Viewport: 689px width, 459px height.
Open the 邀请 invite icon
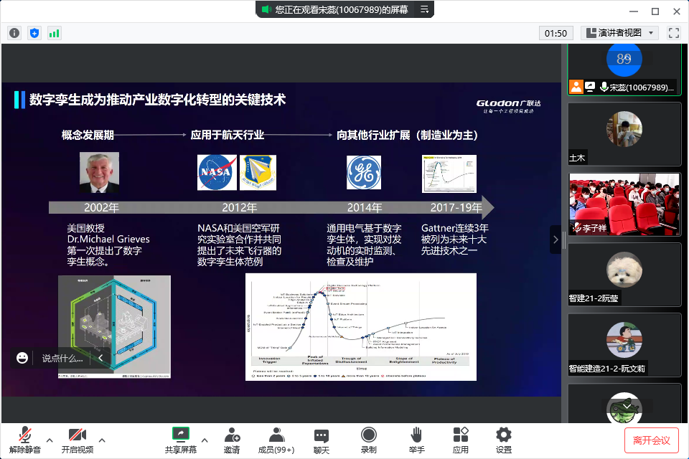click(232, 440)
